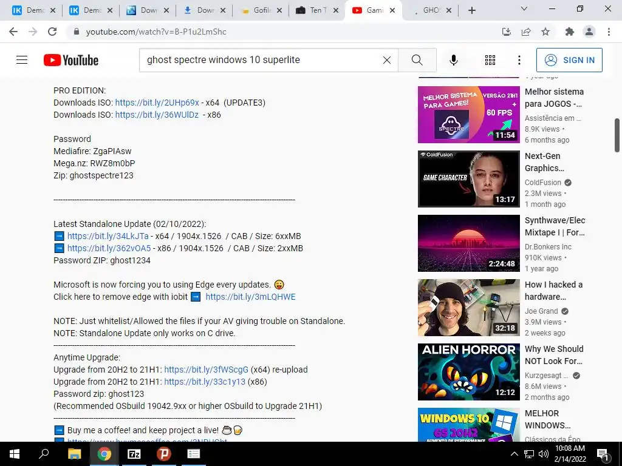
Task: Open the bit.ly/3fWScgG x64 upgrade link
Action: coord(207,370)
